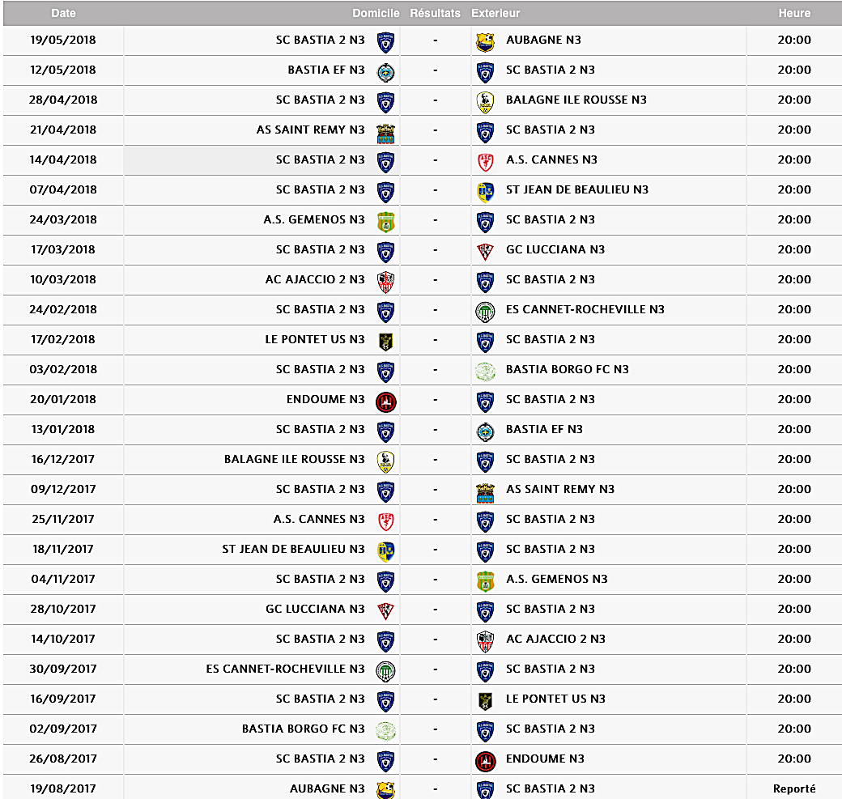Click St Jean de Beaulieu crest on 07/04/2018

tap(485, 190)
